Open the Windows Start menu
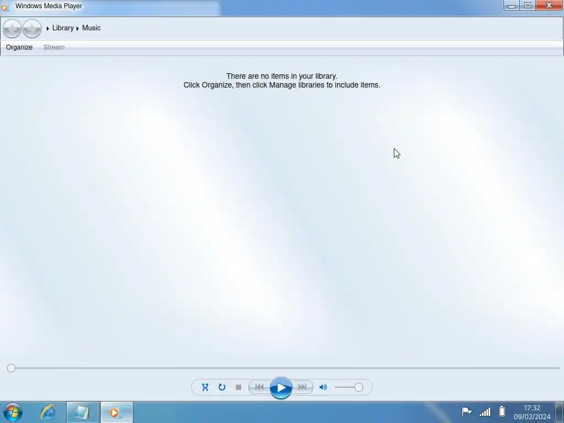The image size is (564, 423). (x=13, y=412)
